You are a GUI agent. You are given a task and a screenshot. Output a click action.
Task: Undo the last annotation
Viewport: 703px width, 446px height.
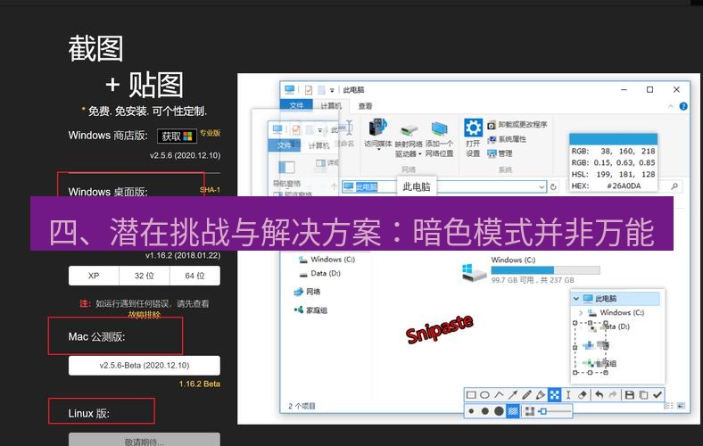click(599, 395)
